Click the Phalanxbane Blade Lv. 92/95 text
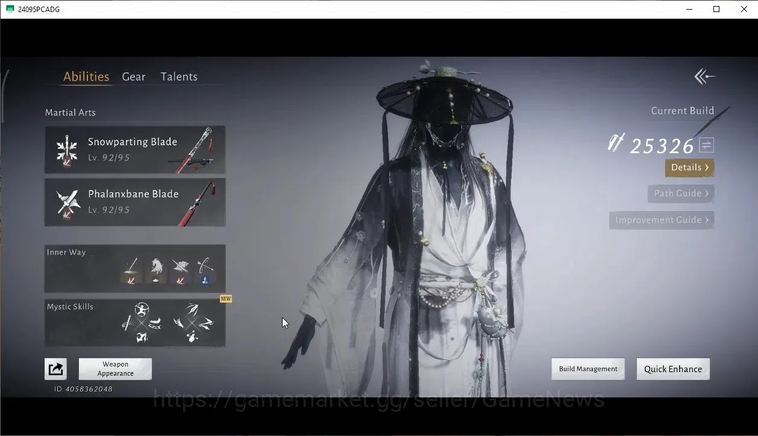 109,210
